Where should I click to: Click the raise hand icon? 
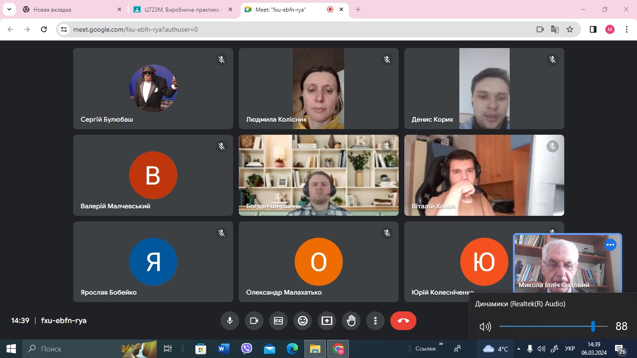coord(351,321)
